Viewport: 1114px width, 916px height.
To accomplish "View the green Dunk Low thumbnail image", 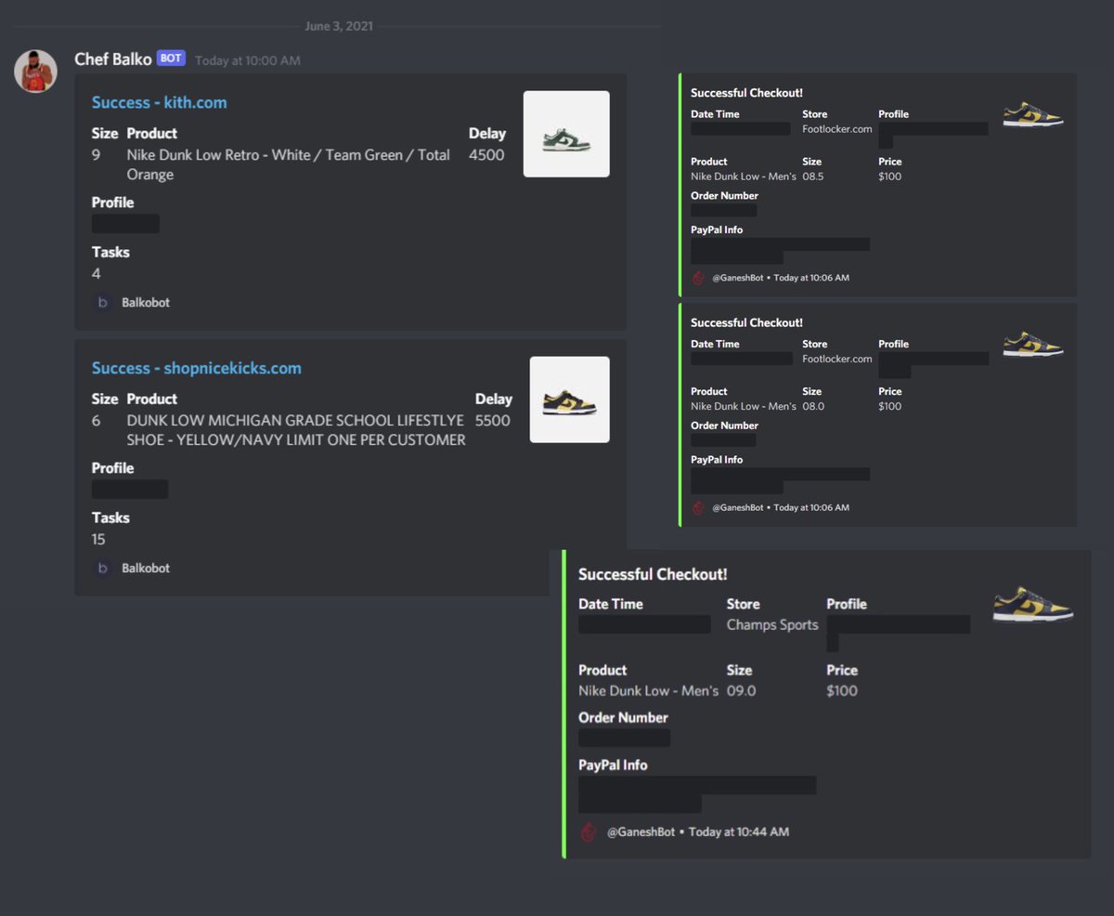I will (566, 134).
